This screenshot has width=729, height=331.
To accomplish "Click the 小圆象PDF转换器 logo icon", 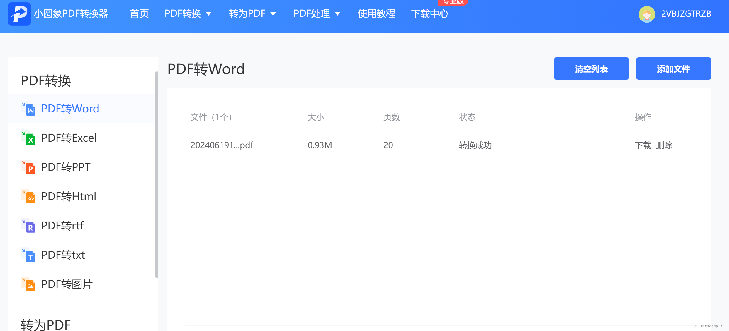I will pos(19,14).
